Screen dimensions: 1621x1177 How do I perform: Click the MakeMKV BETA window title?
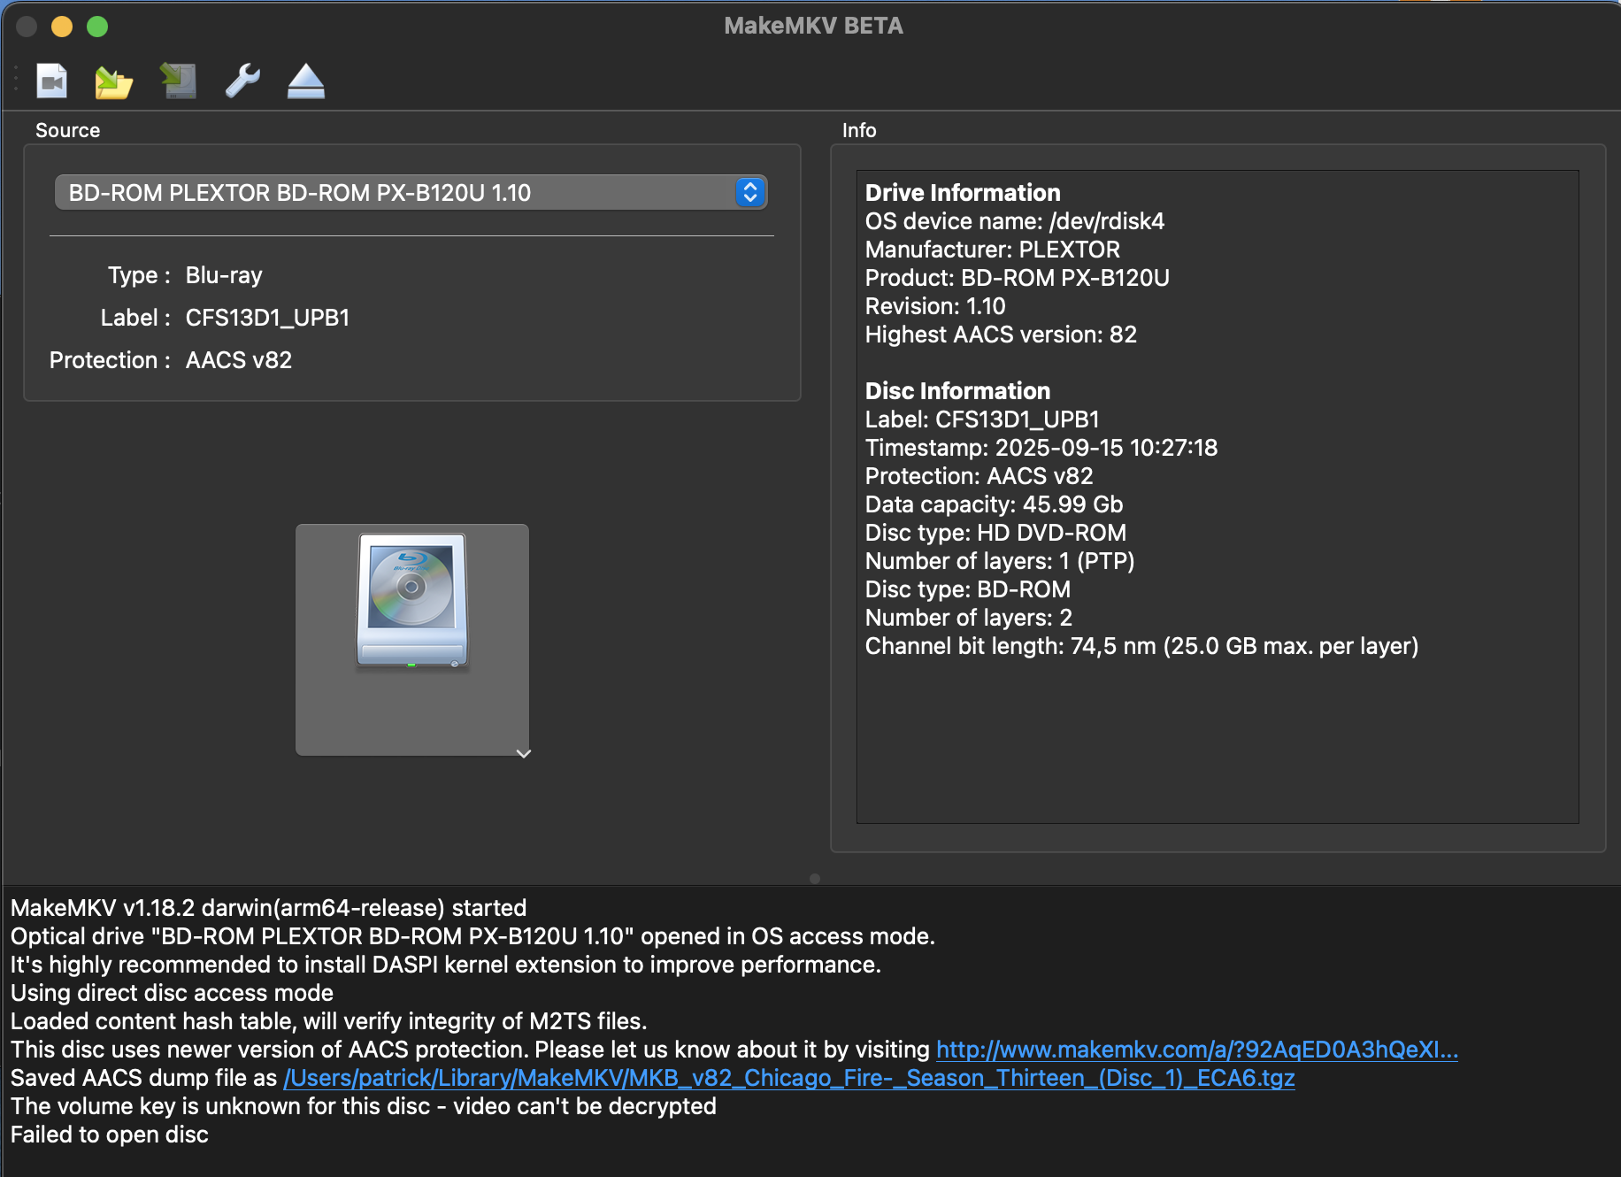pyautogui.click(x=813, y=26)
